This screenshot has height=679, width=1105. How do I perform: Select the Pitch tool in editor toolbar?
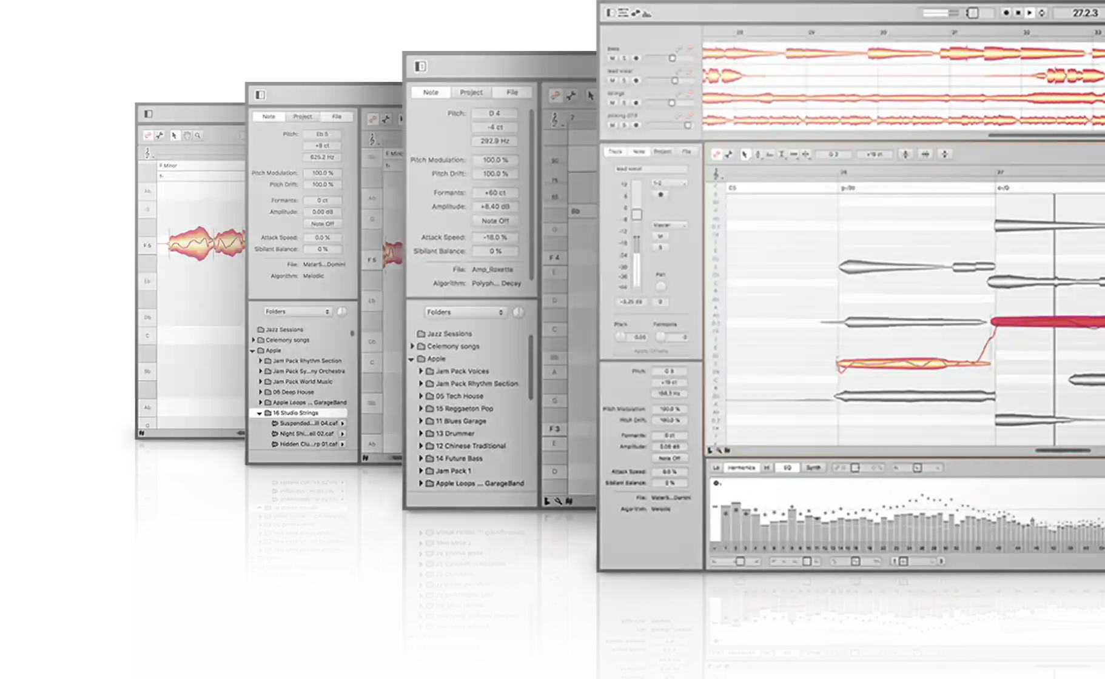(x=757, y=155)
